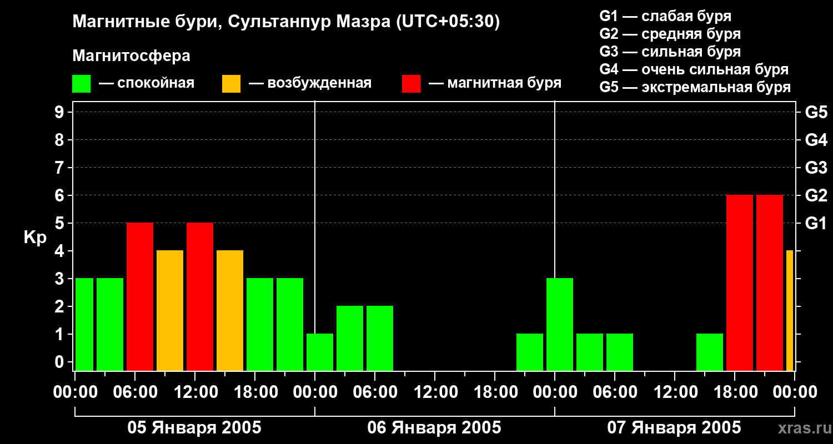Click the orange возбужденная legend swatch
Viewport: 833px width, 444px height.
pyautogui.click(x=232, y=84)
